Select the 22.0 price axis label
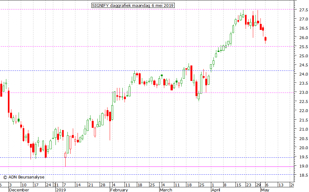The height and width of the screenshot is (192, 309). (303, 111)
